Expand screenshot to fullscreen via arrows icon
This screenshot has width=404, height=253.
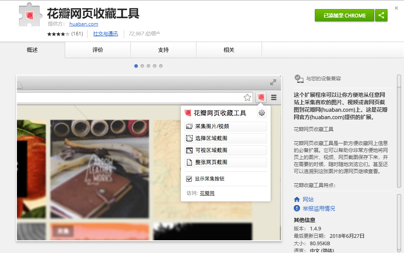[273, 82]
